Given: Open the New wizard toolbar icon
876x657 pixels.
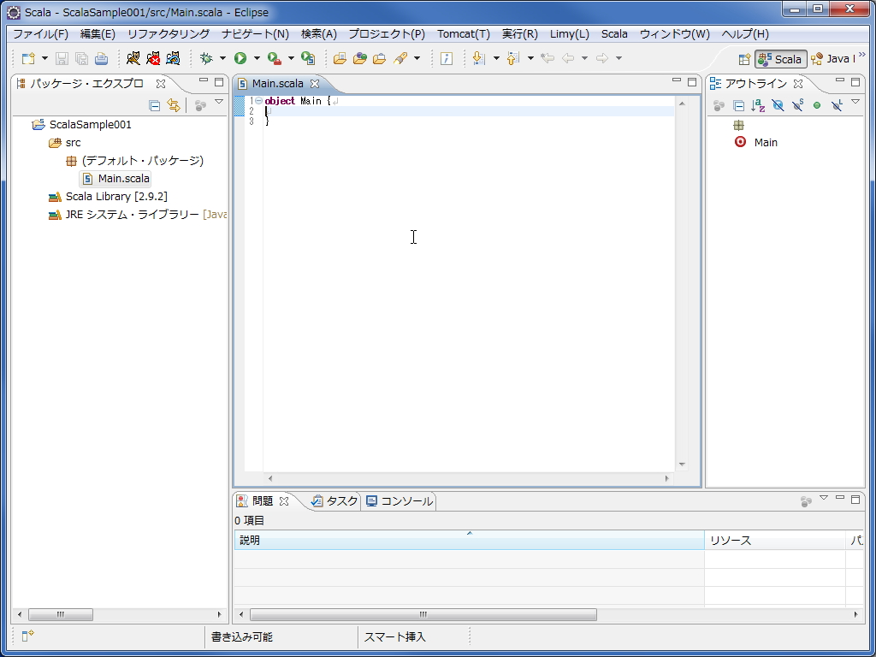Looking at the screenshot, I should click(27, 58).
